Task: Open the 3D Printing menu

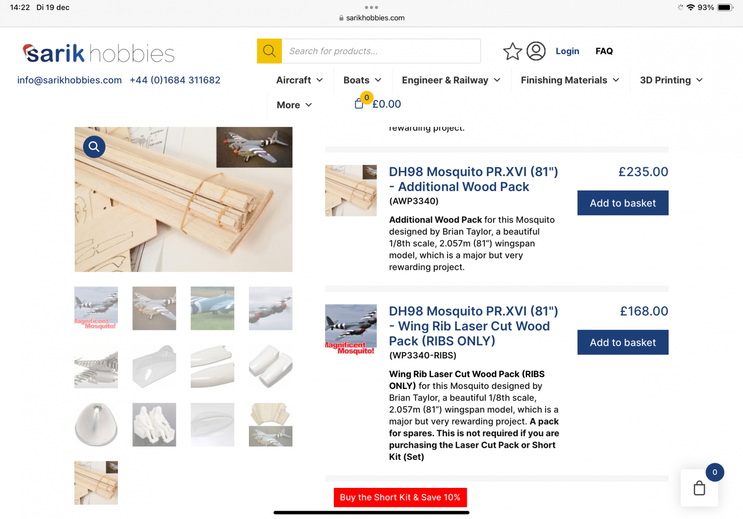Action: click(671, 80)
